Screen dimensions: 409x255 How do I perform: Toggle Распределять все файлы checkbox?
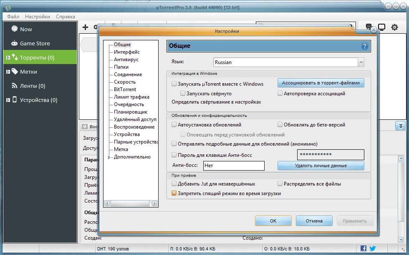[x=280, y=183]
